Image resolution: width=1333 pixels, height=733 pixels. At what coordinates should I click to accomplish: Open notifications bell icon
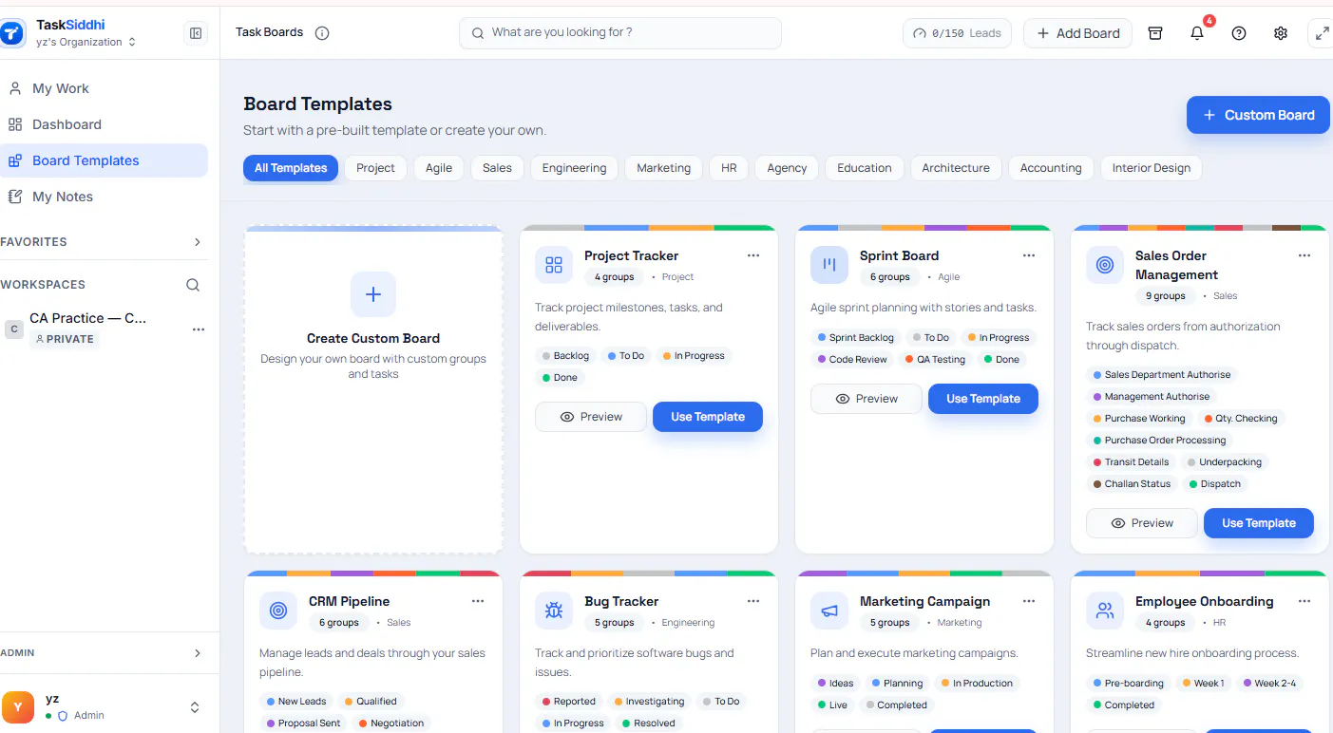click(1197, 33)
